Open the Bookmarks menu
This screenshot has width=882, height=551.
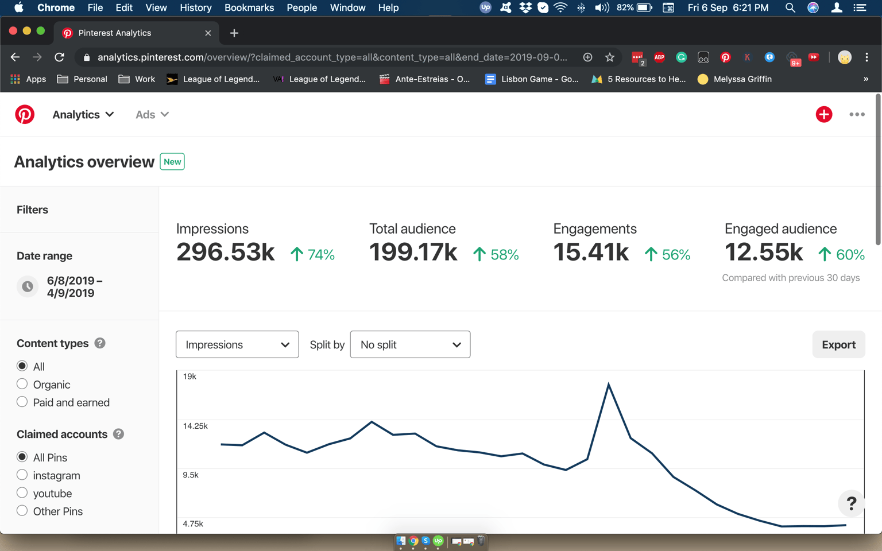pos(249,7)
